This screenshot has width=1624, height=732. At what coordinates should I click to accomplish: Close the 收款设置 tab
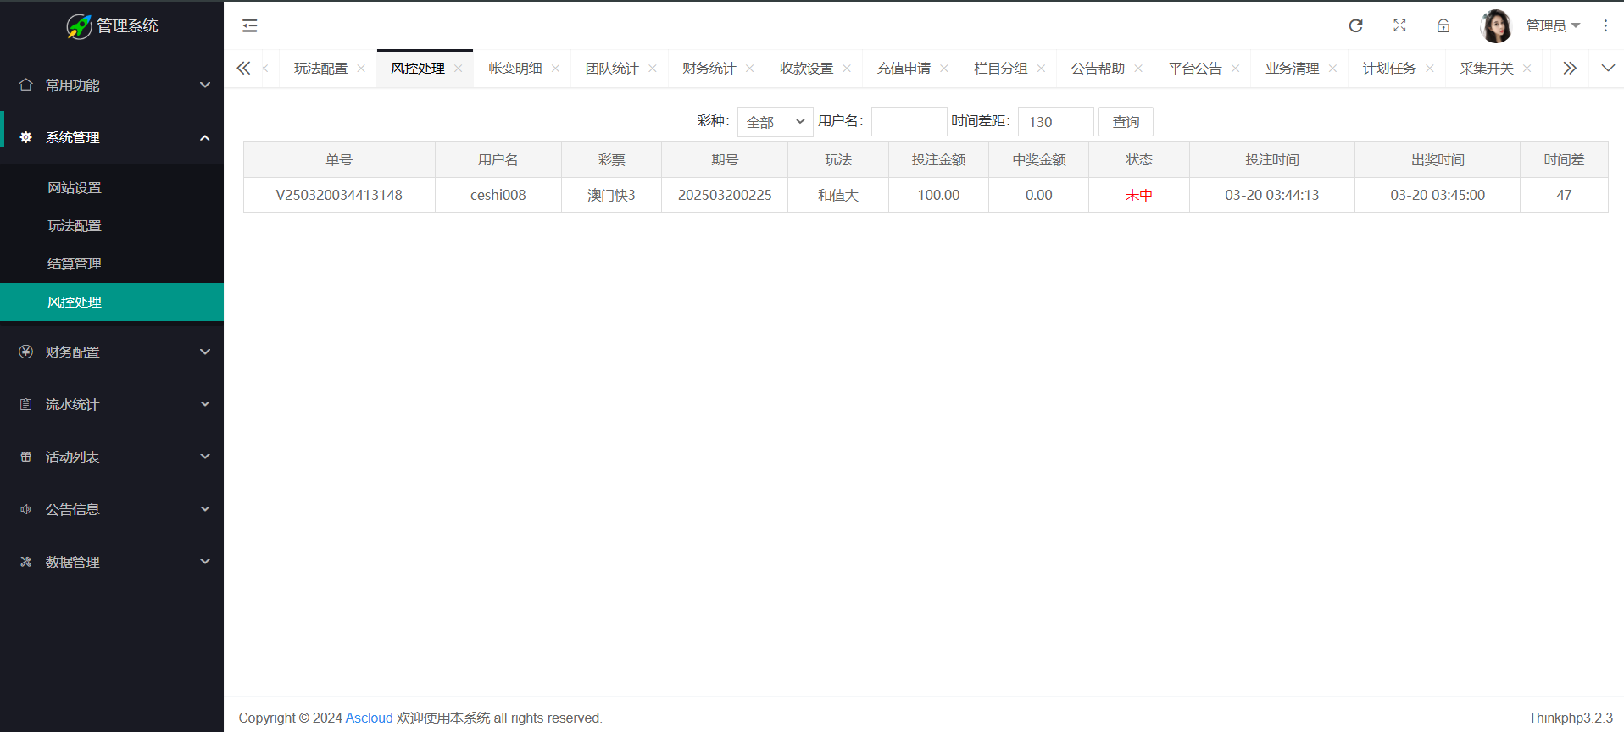(x=847, y=69)
